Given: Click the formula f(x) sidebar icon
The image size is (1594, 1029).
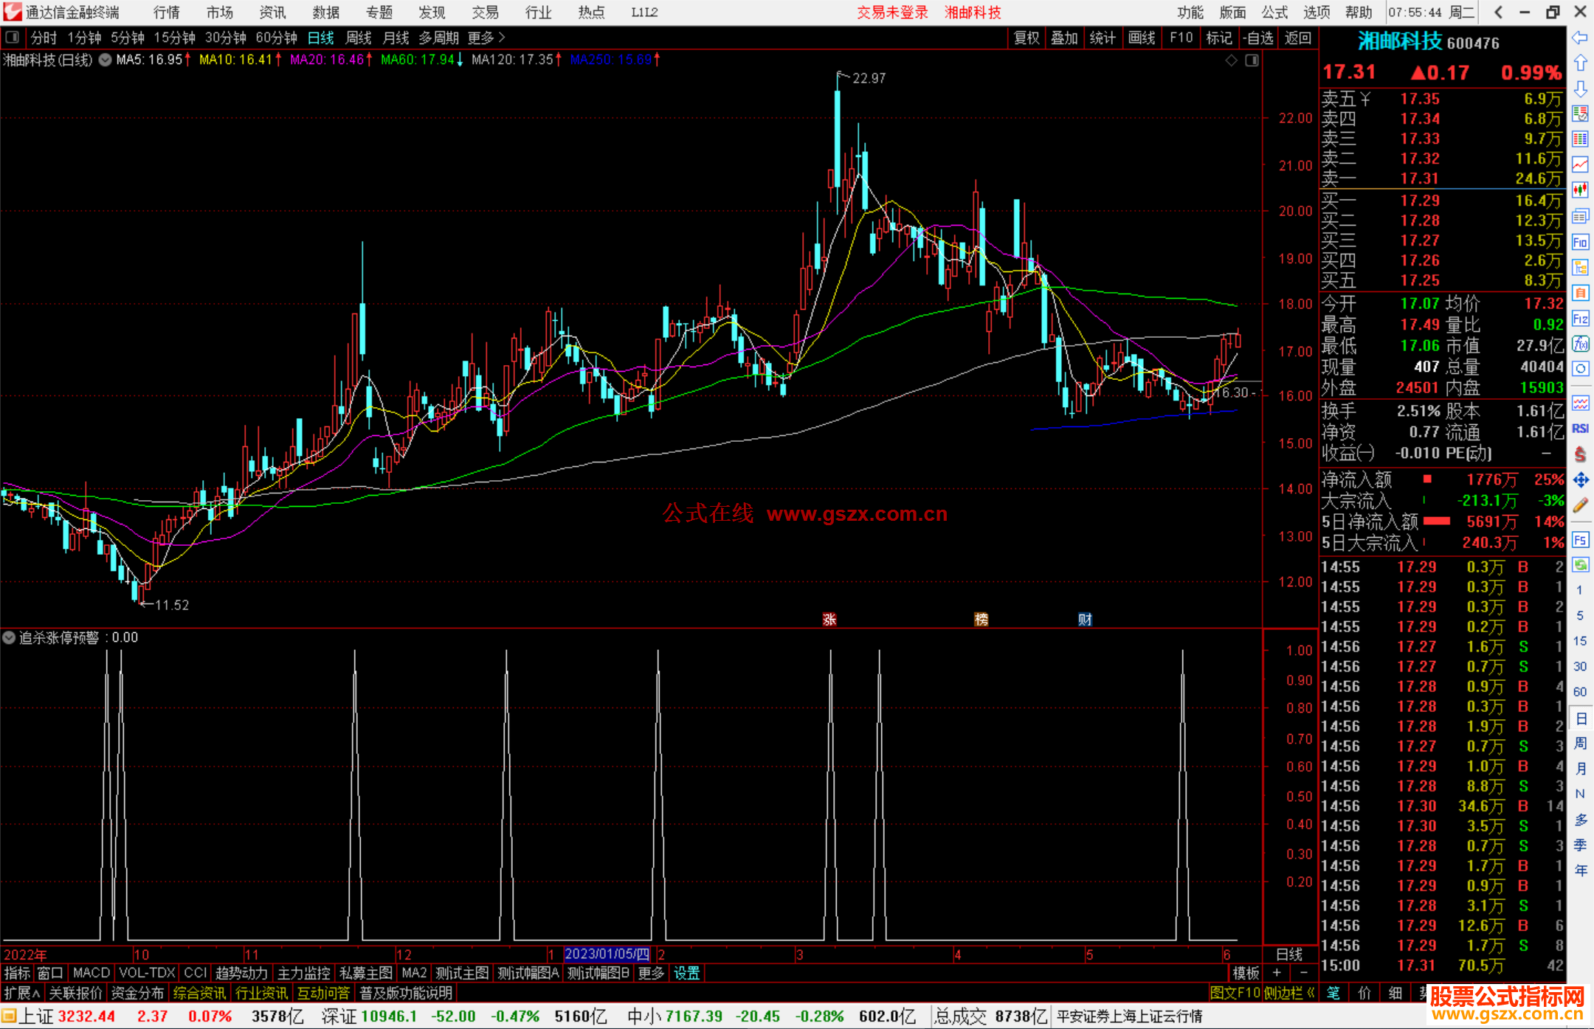Looking at the screenshot, I should point(1580,344).
